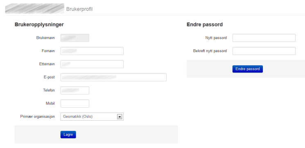Click the Endre passord heading
This screenshot has height=148, width=305.
(x=205, y=24)
